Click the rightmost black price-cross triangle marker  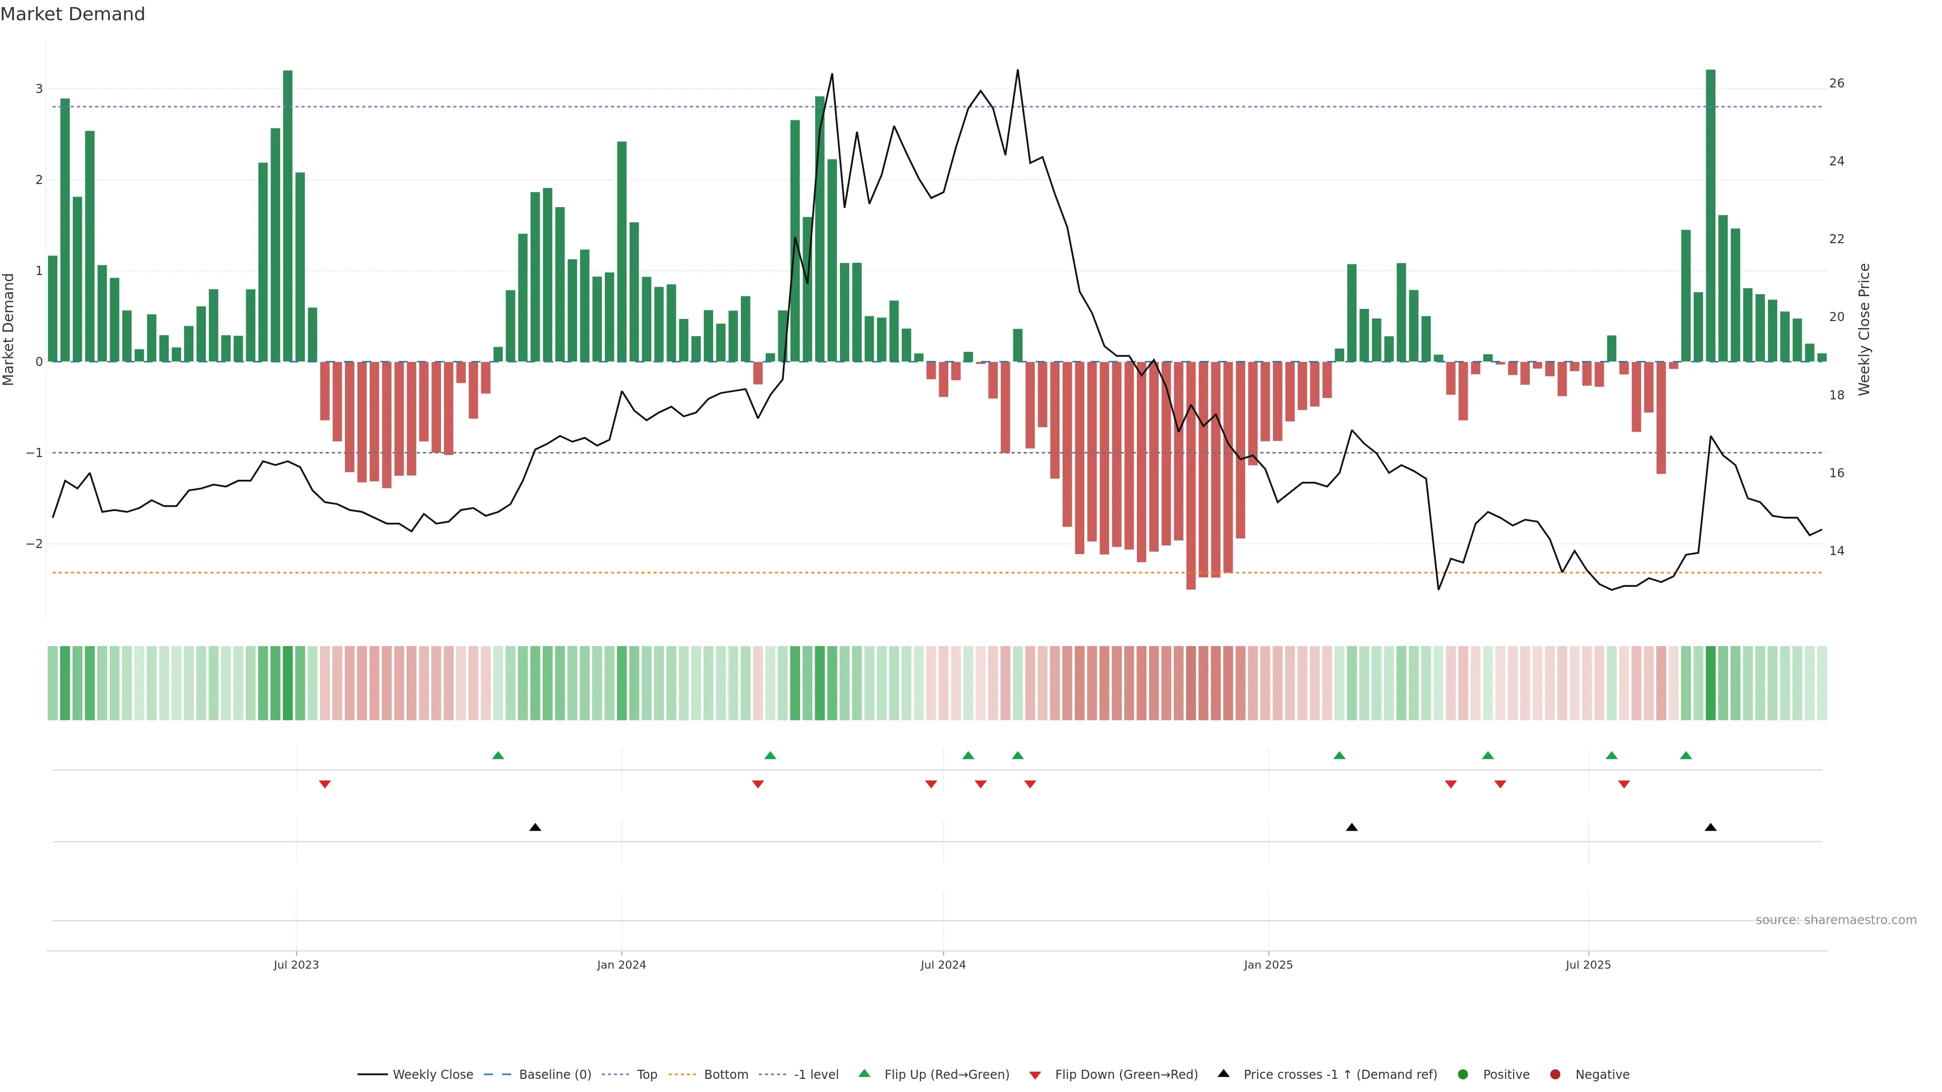coord(1710,828)
